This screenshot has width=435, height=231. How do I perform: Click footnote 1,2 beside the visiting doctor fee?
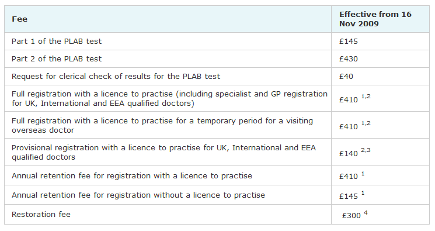[366, 123]
